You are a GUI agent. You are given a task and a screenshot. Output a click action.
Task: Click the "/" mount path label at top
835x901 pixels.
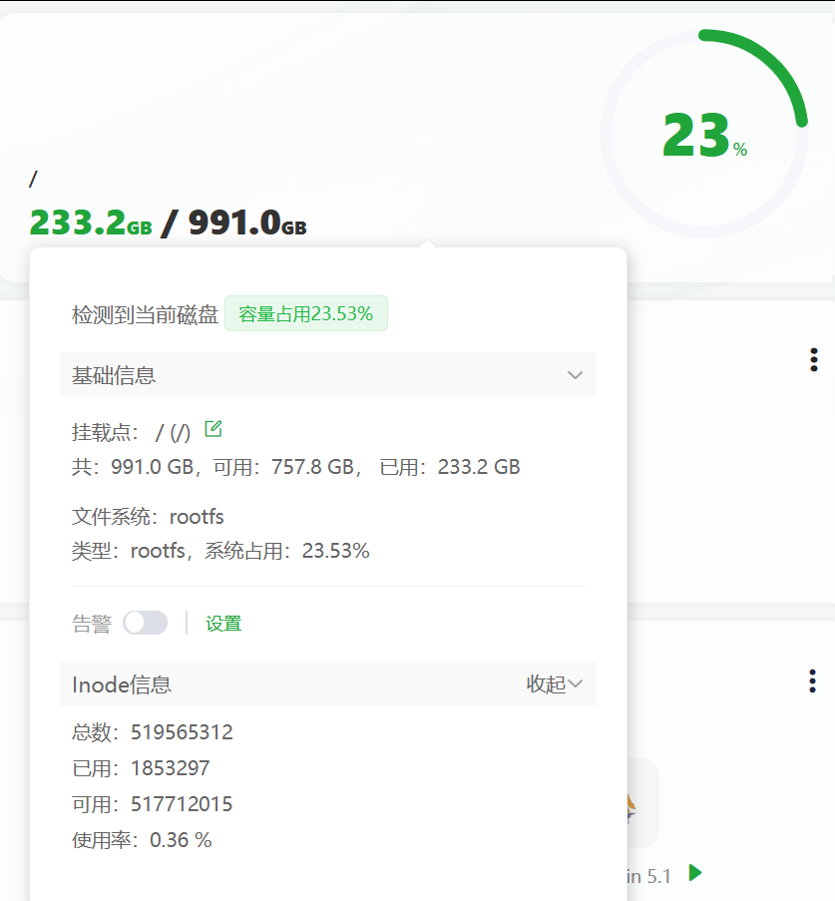point(32,179)
